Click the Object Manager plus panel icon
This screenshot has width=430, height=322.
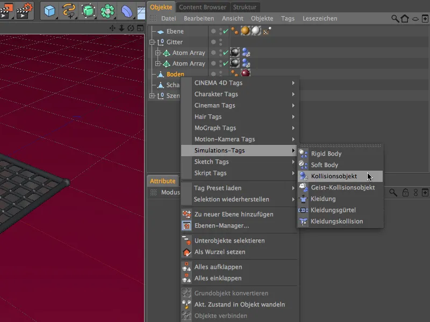tap(425, 19)
